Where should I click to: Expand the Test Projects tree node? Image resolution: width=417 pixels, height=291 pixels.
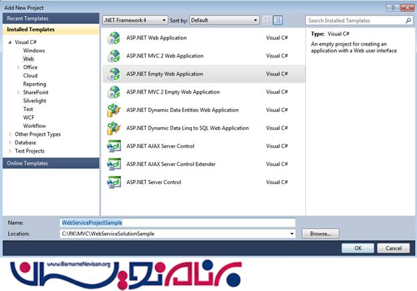10,151
